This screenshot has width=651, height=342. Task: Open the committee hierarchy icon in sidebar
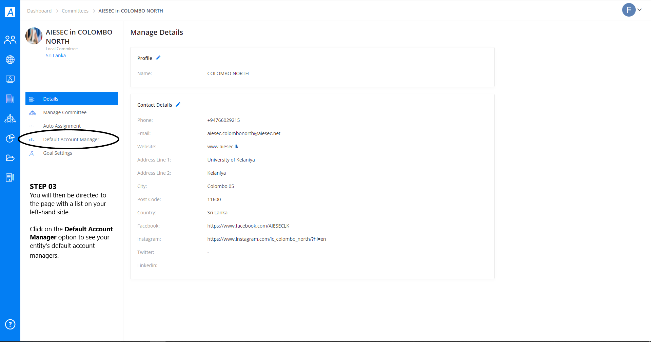[x=10, y=119]
